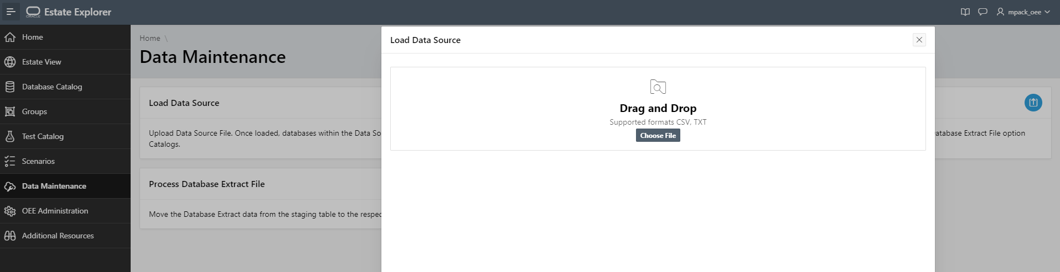Open OEE Administration gear item

coord(65,211)
